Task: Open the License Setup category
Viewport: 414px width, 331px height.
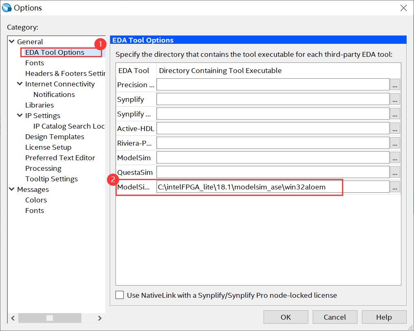Action: pyautogui.click(x=48, y=147)
